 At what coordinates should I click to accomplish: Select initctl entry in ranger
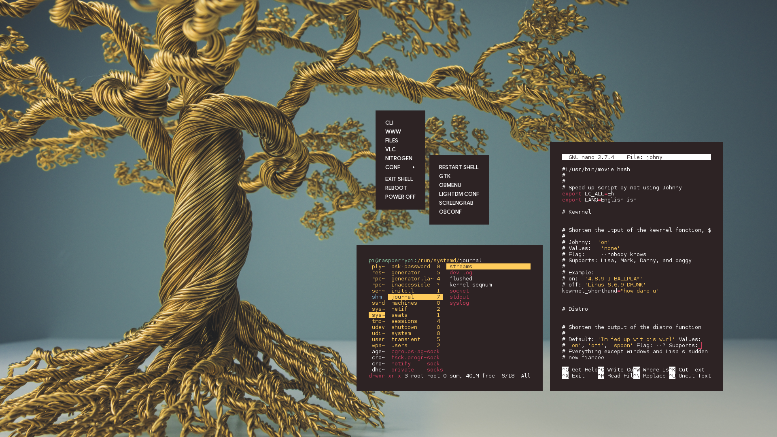point(416,291)
